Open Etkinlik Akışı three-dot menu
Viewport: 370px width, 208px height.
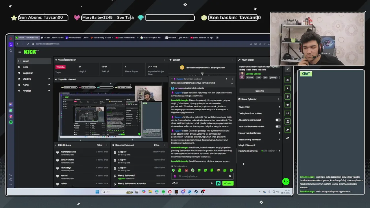[x=107, y=145]
